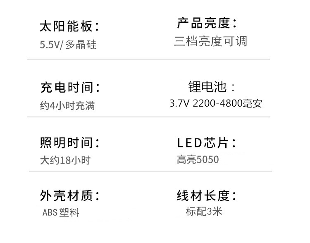Viewport: 310px width, 243px height.
Task: Click the divider line below 充电时间 row
Action: click(148, 117)
